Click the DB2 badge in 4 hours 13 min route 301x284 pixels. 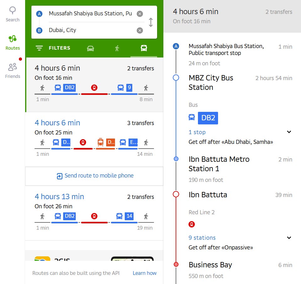click(69, 216)
